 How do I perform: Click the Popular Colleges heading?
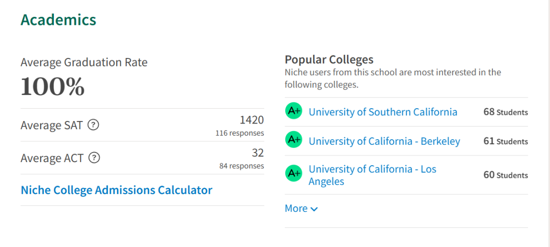click(329, 59)
